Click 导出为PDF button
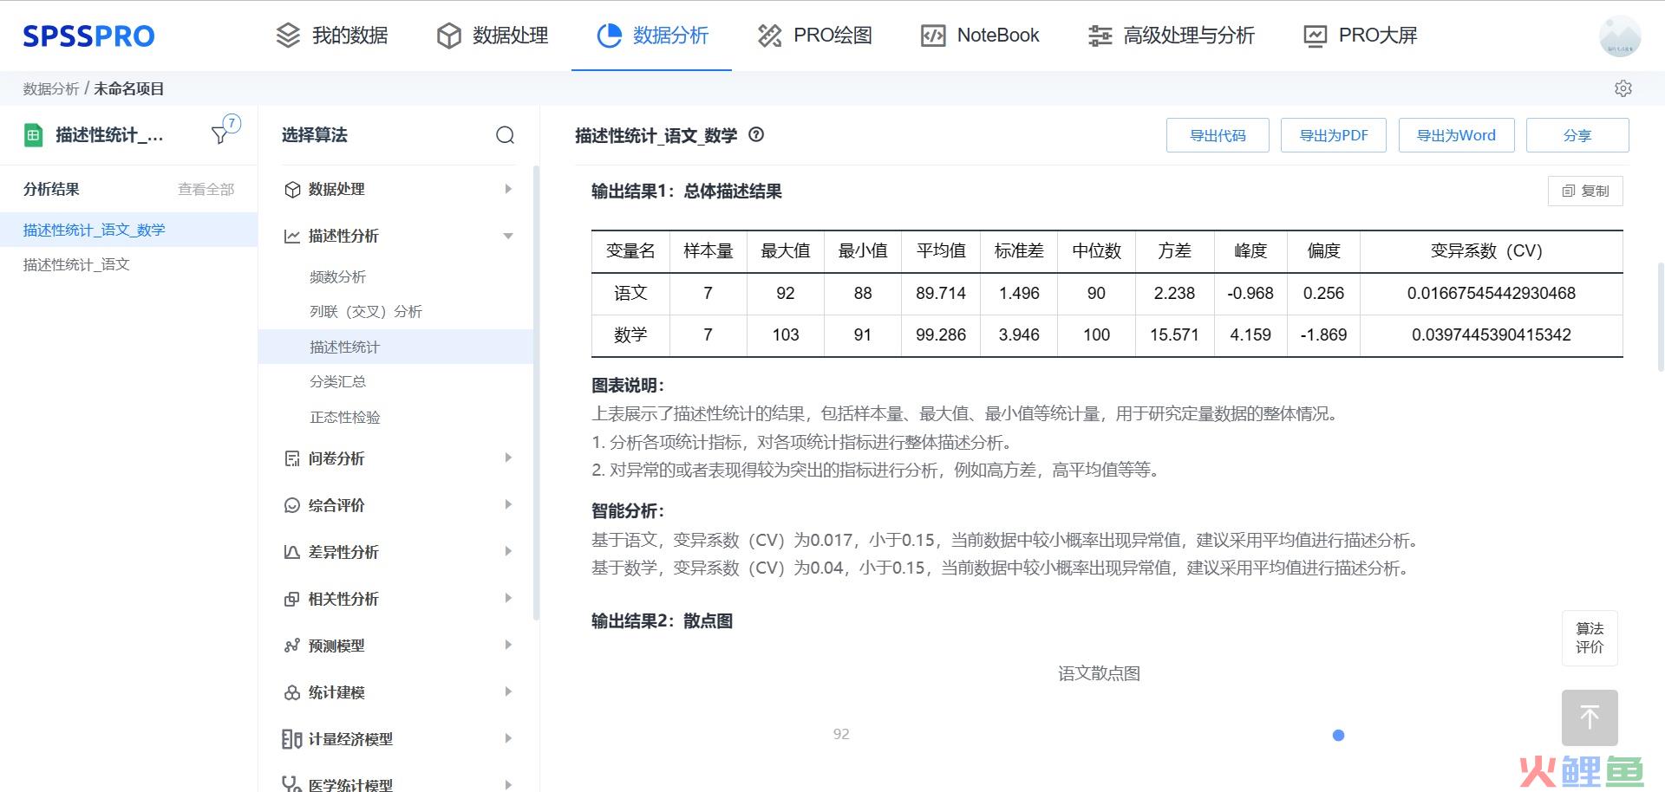Viewport: 1665px width, 792px height. pos(1334,135)
